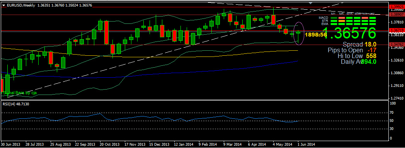
Task: Click the dark green MACD M1 signal bar
Action: click(x=334, y=18)
